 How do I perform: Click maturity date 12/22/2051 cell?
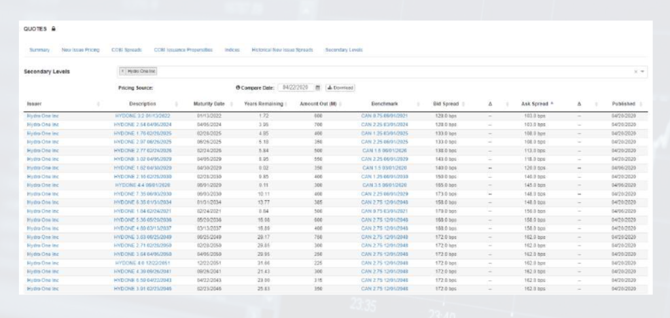coord(209,263)
